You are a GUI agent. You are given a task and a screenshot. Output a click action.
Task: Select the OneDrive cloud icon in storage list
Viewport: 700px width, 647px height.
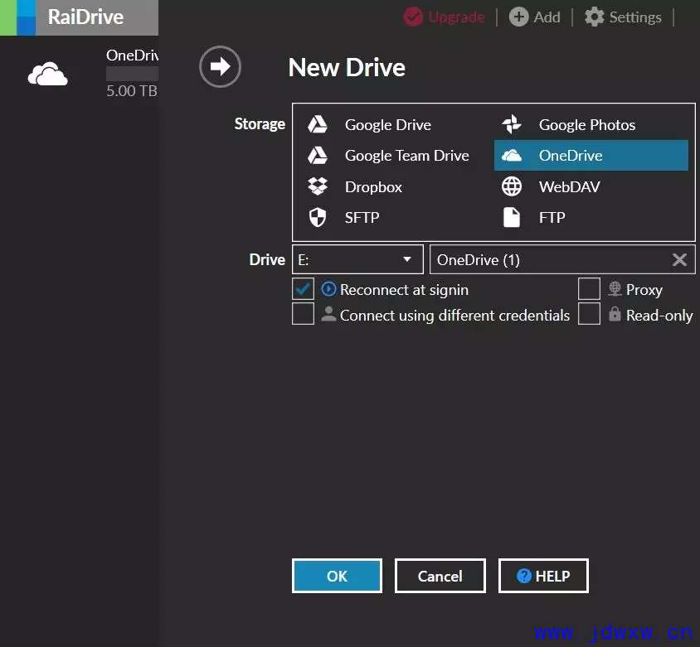coord(512,155)
